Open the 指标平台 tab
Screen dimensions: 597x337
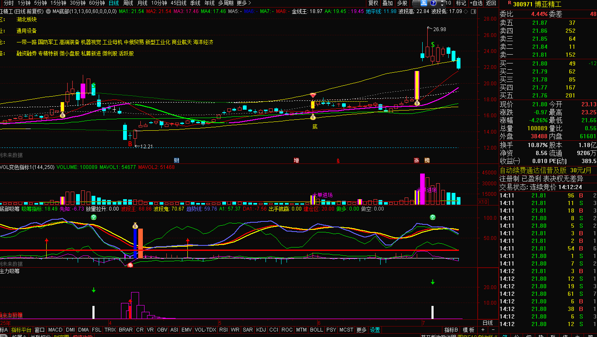(21, 330)
